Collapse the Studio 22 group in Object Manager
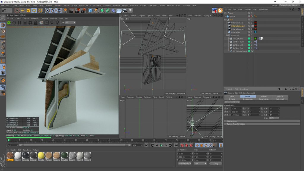The height and width of the screenshot is (171, 304). coord(227,35)
